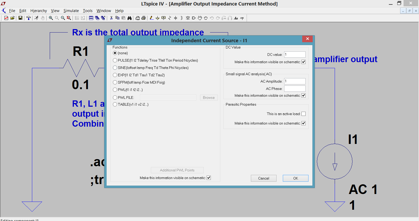Place a Ground symbol tool
The height and width of the screenshot is (221, 419).
pos(157,18)
